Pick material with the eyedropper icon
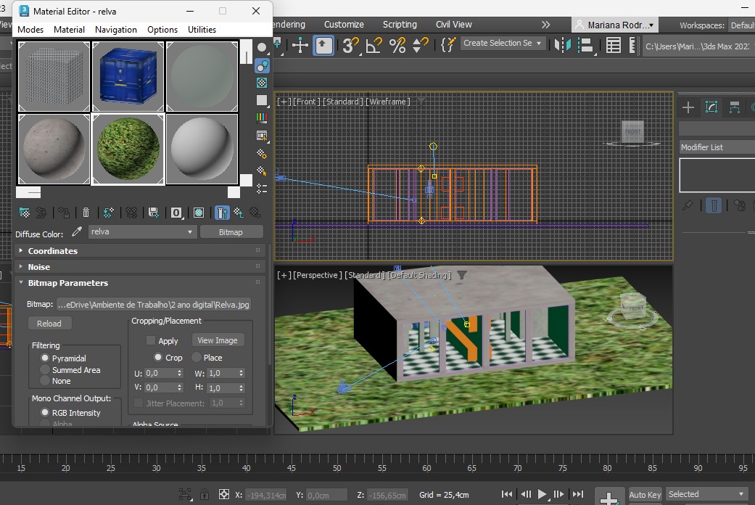Image resolution: width=755 pixels, height=505 pixels. (x=78, y=232)
